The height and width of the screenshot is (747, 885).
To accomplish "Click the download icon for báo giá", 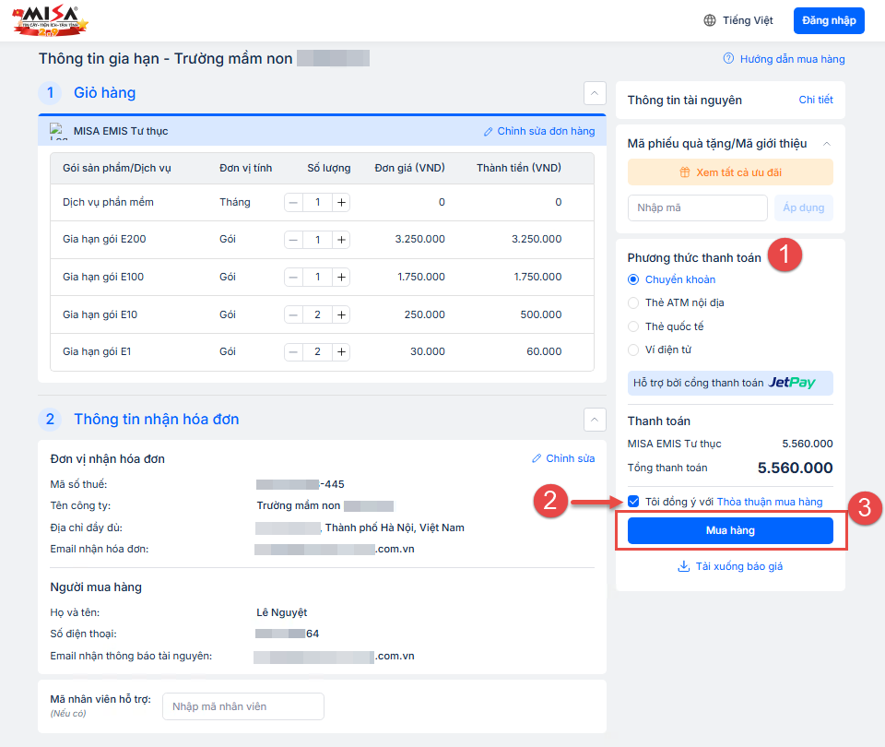I will tap(683, 566).
